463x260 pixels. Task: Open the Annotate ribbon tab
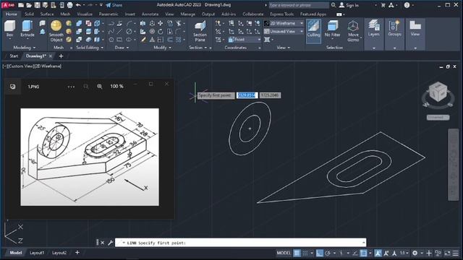150,14
